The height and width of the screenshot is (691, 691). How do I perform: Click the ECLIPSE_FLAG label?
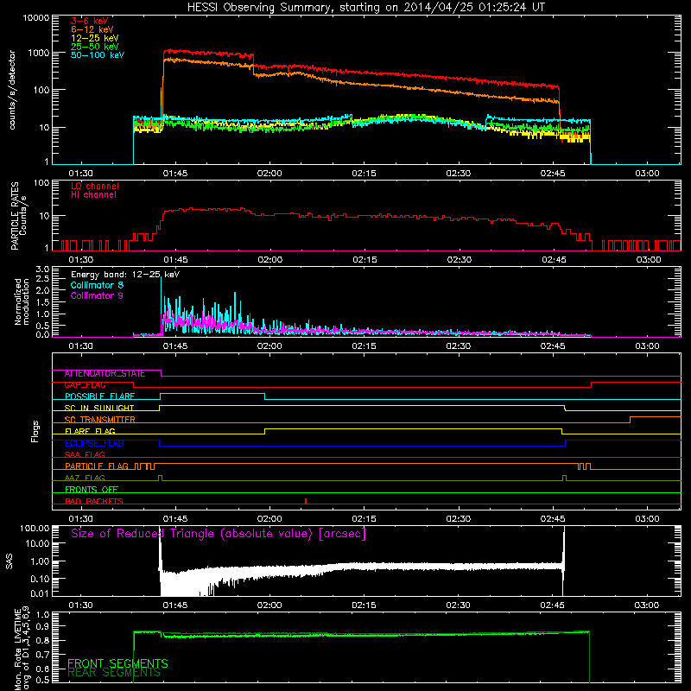click(94, 443)
